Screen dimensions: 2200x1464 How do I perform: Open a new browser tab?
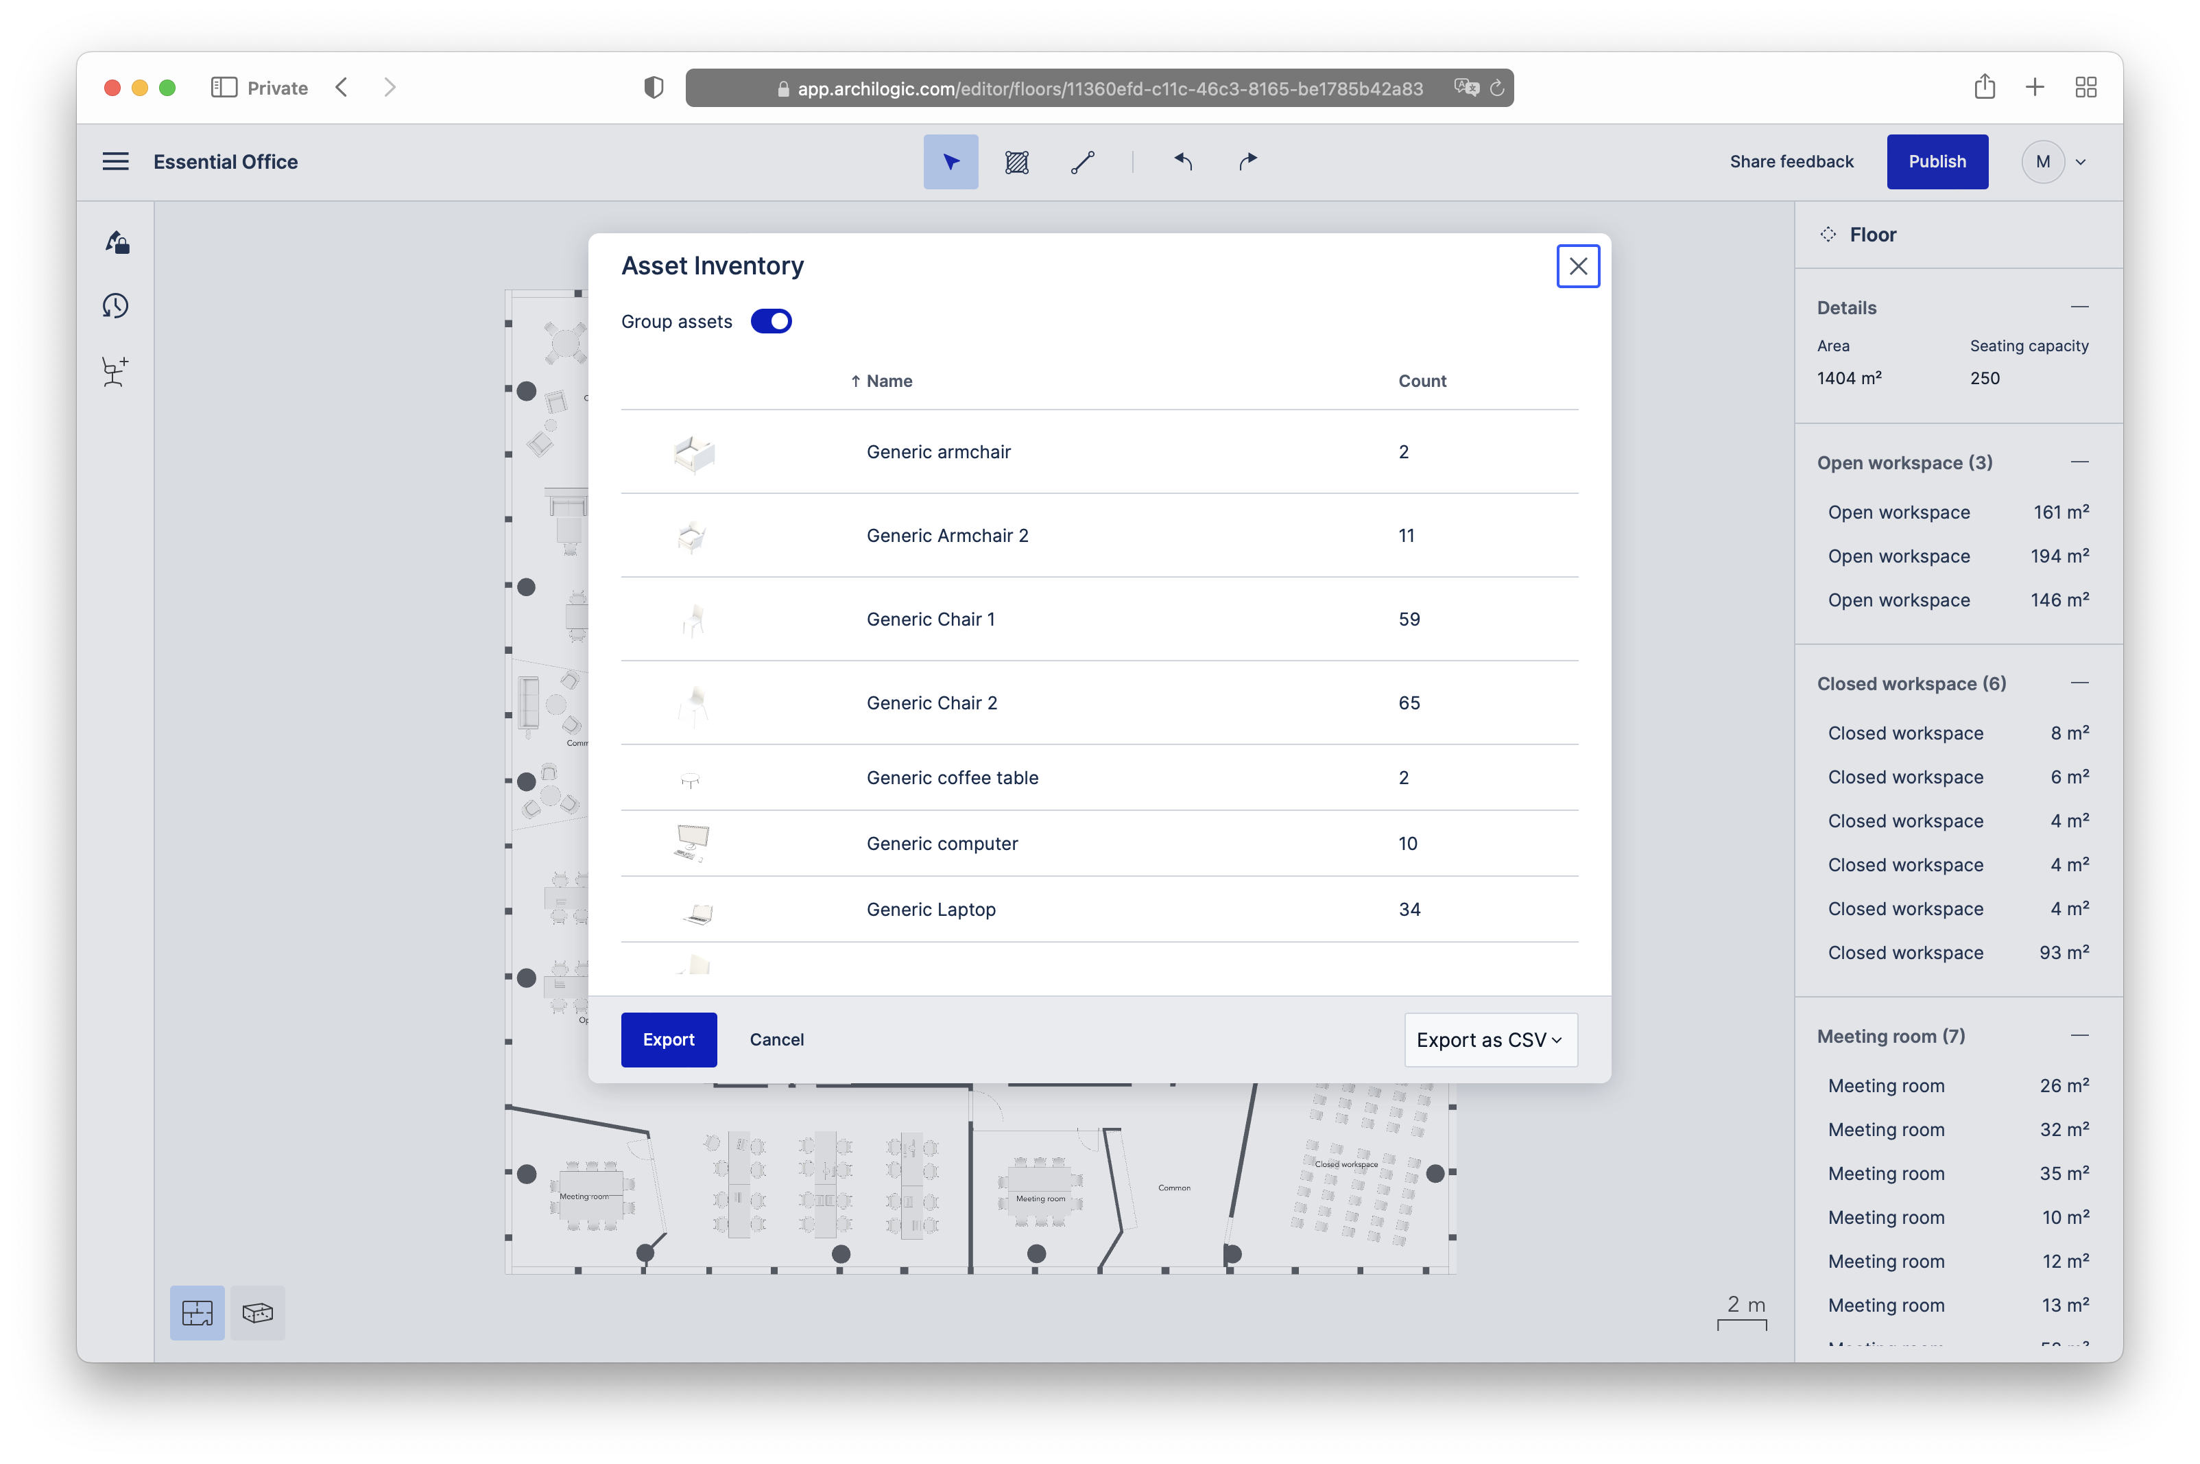click(2035, 88)
